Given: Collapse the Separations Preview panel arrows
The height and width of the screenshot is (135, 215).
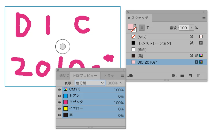Looking at the screenshot, I should (123, 70).
